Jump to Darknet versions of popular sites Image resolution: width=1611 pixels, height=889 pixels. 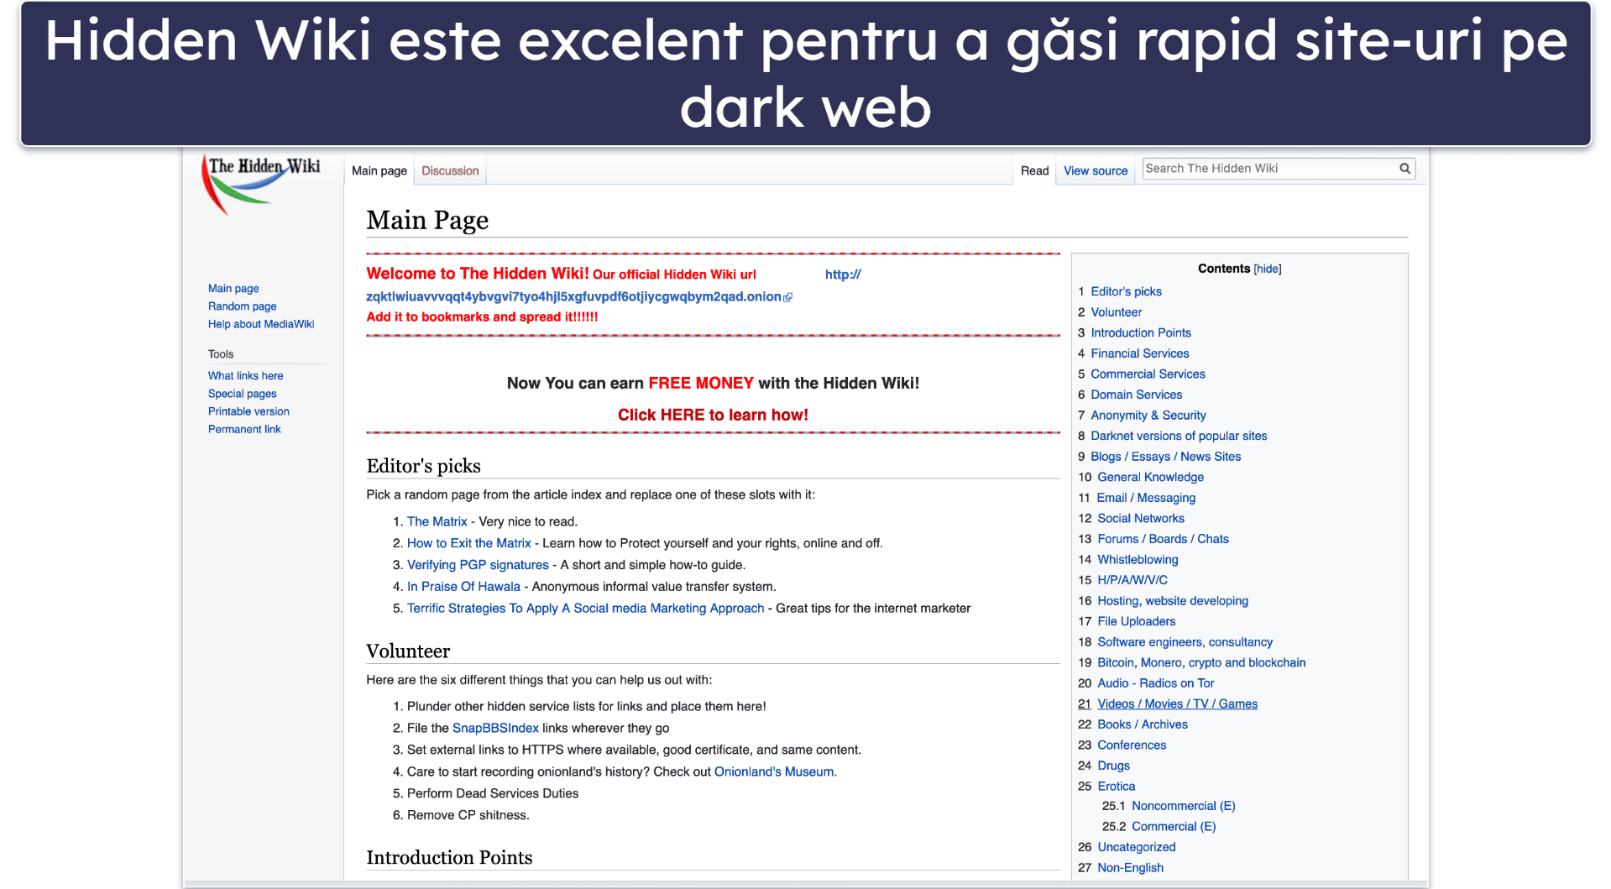pyautogui.click(x=1179, y=436)
